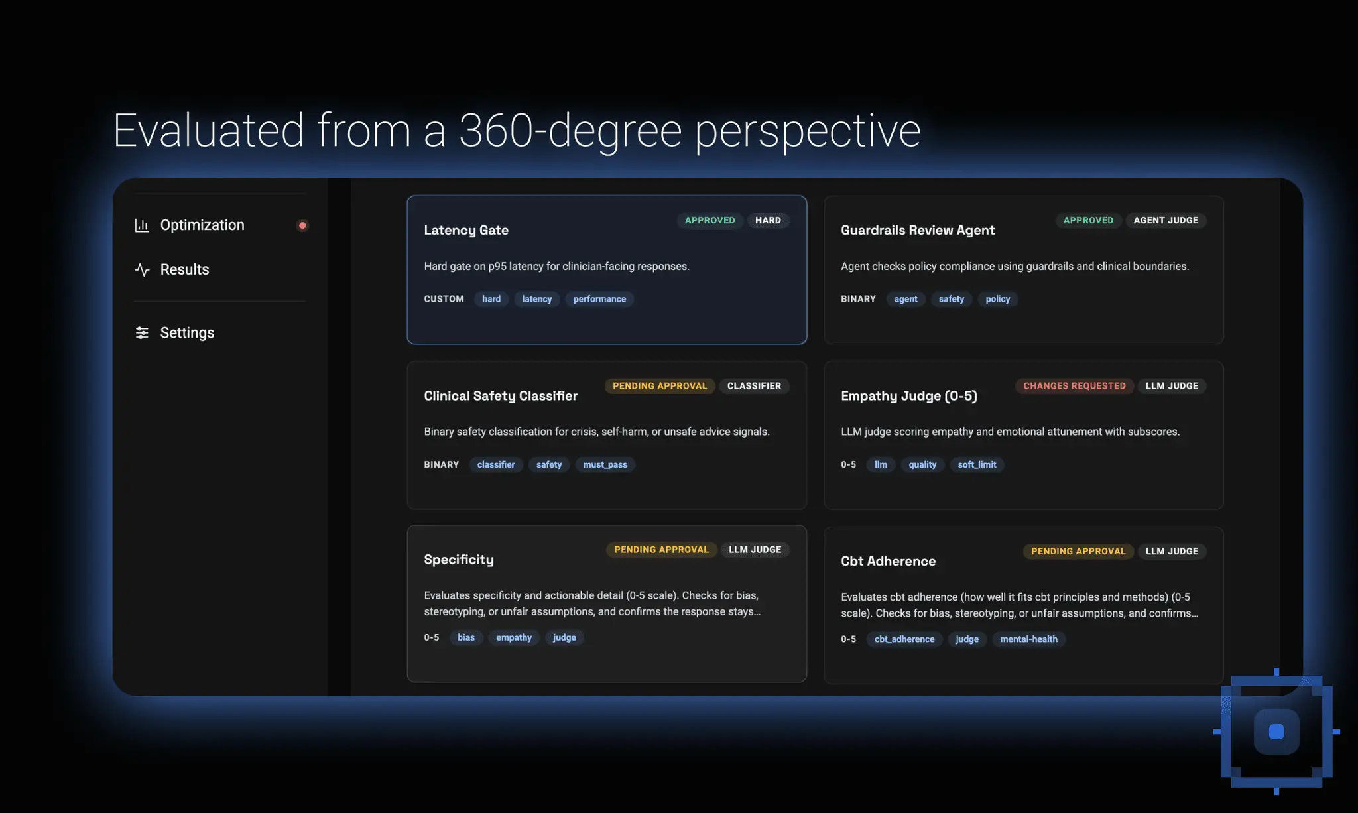
Task: Open the Optimization sidebar item
Action: tap(219, 225)
